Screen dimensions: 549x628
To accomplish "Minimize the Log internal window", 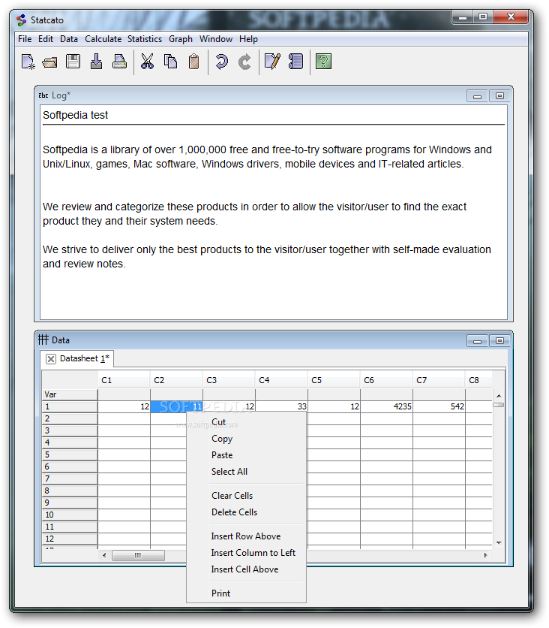I will (477, 96).
